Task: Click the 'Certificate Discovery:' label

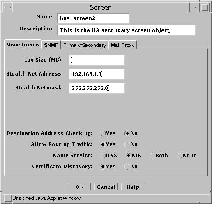Action: (x=62, y=167)
